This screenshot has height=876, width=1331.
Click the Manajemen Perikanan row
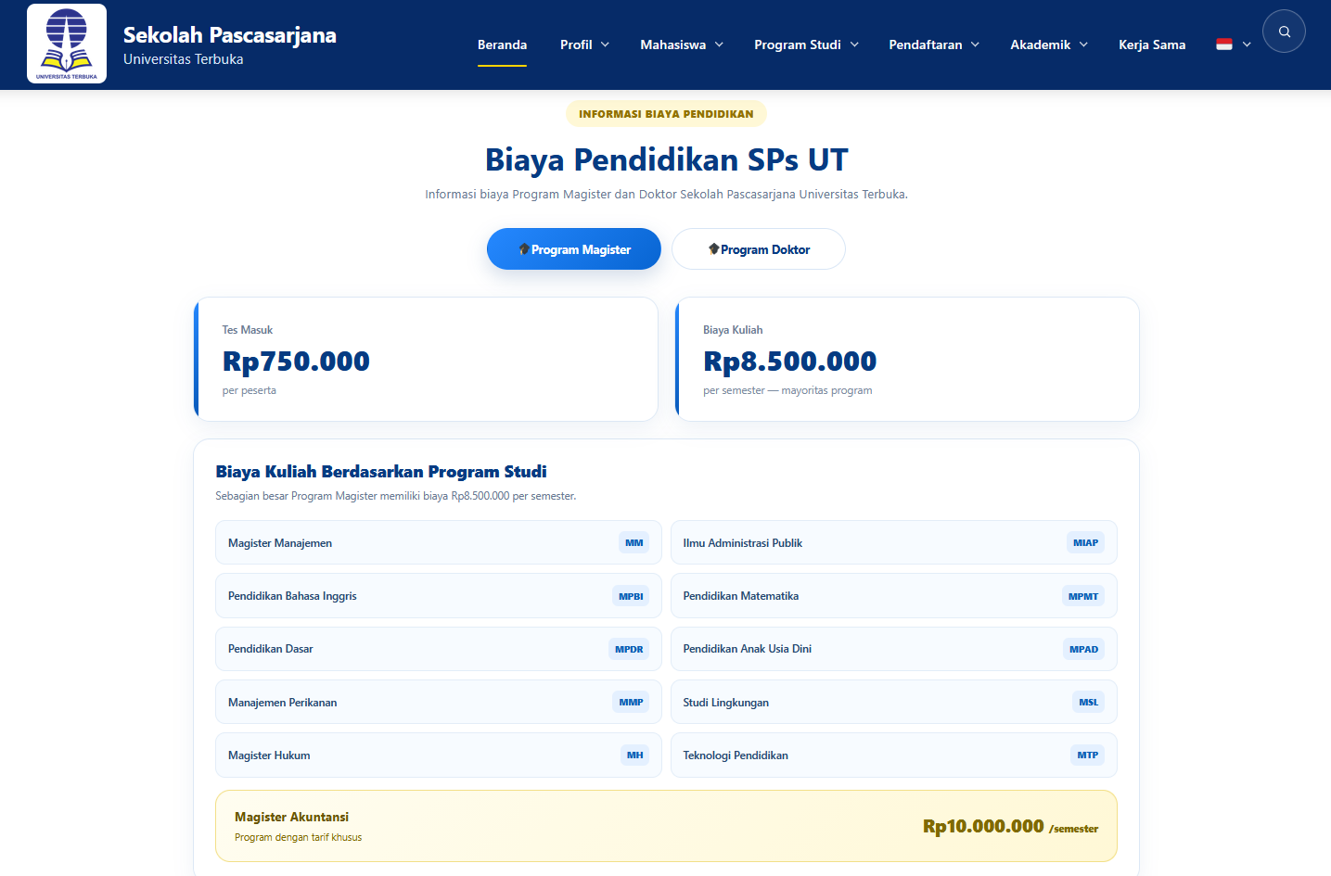tap(439, 702)
